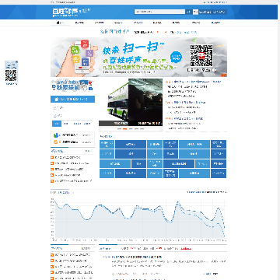Screen dimensions: 280x280
Task: Click the bottom-right tile in the blue category grid
Action: pos(219,173)
